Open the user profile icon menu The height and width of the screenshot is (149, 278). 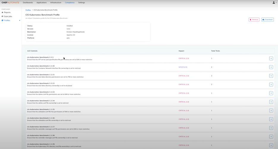(274, 3)
